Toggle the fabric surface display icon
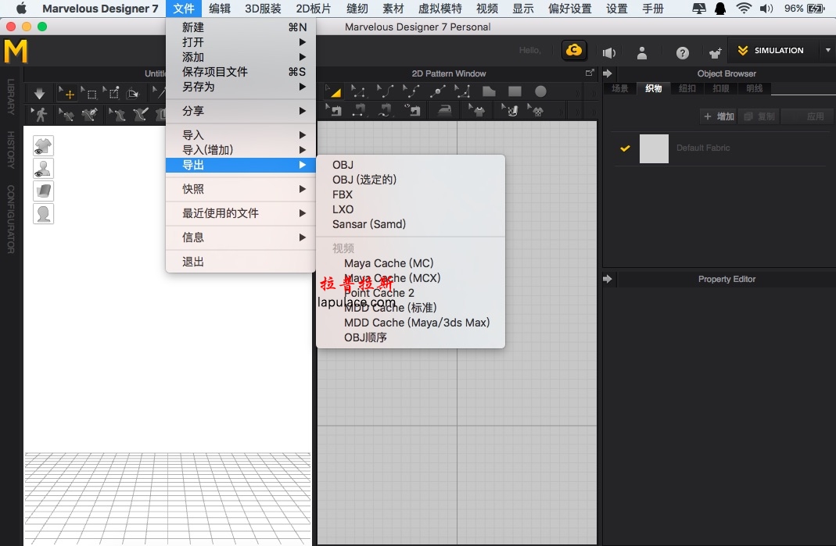Image resolution: width=836 pixels, height=546 pixels. point(43,191)
